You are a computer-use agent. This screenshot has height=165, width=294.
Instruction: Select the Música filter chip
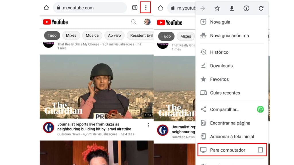pyautogui.click(x=92, y=36)
